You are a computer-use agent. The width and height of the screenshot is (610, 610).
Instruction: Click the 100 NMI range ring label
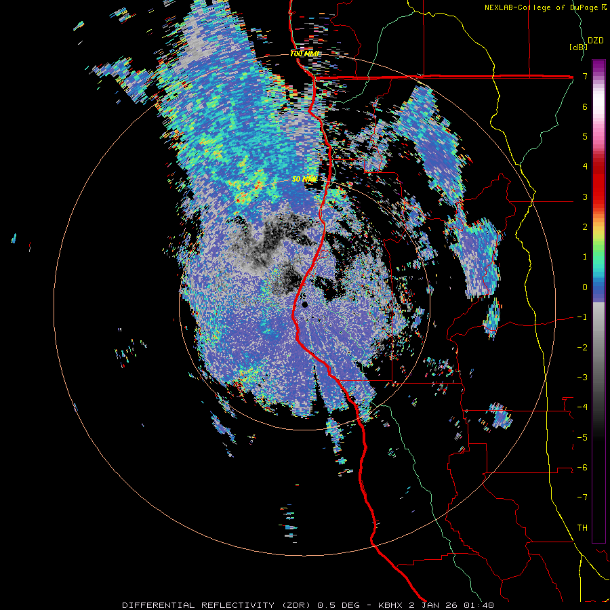(304, 54)
